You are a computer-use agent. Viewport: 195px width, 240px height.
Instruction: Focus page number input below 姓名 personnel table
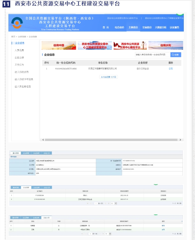point(90,234)
